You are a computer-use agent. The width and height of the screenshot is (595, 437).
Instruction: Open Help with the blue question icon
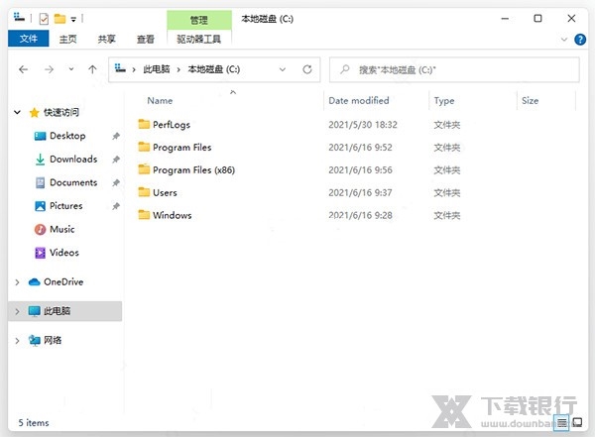click(x=580, y=39)
